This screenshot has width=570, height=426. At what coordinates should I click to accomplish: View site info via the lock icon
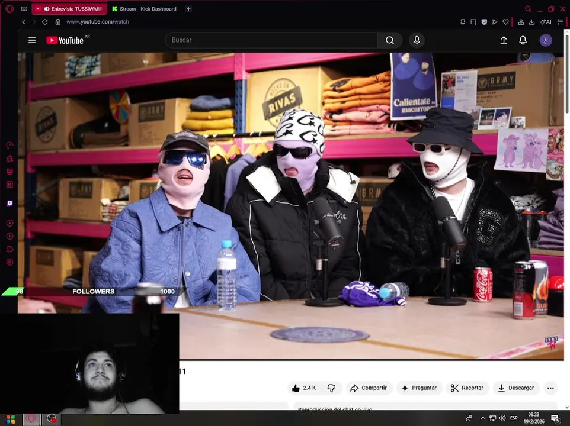click(x=58, y=22)
